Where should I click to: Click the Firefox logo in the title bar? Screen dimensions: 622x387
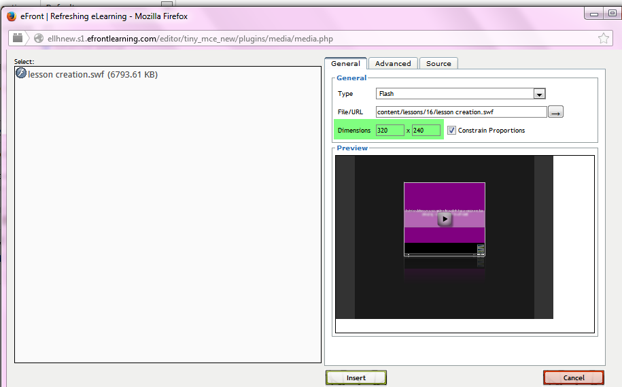tap(11, 16)
